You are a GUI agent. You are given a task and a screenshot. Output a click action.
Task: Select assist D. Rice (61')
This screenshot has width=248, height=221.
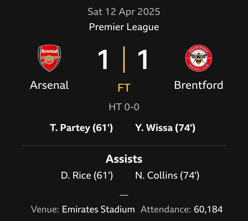(87, 175)
